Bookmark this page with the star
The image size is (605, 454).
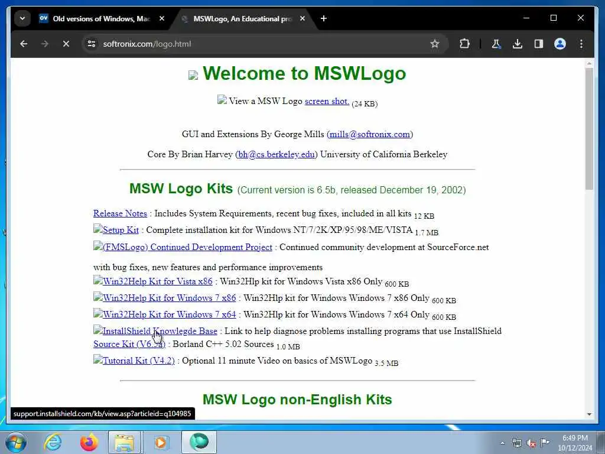click(x=435, y=44)
